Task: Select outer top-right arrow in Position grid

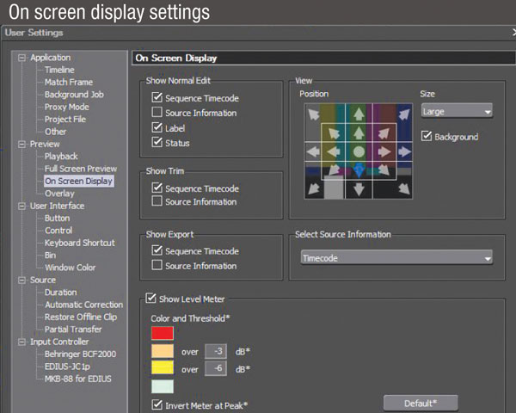Action: pos(404,114)
